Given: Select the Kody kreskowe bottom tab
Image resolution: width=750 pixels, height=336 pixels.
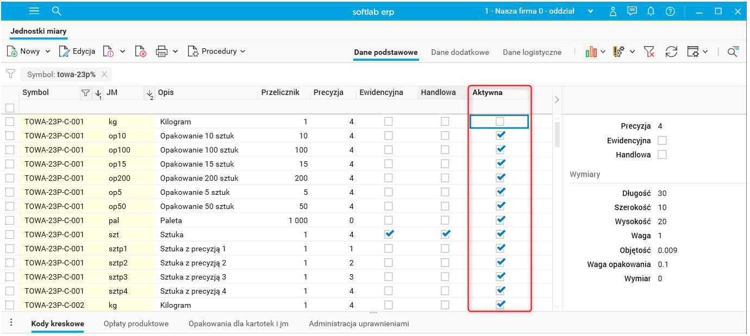Looking at the screenshot, I should [x=58, y=324].
